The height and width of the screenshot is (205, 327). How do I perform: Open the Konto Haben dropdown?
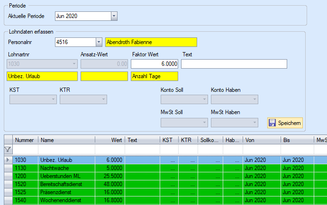[234, 99]
